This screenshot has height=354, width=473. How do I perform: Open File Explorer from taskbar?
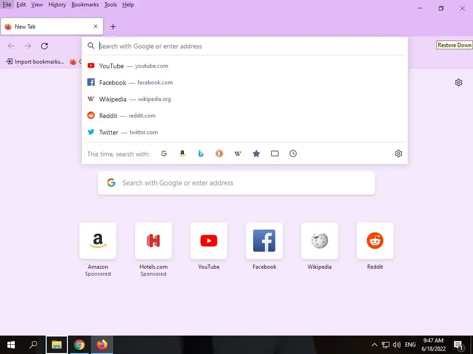click(x=57, y=345)
